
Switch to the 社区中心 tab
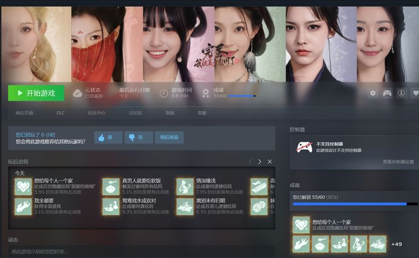pyautogui.click(x=97, y=113)
